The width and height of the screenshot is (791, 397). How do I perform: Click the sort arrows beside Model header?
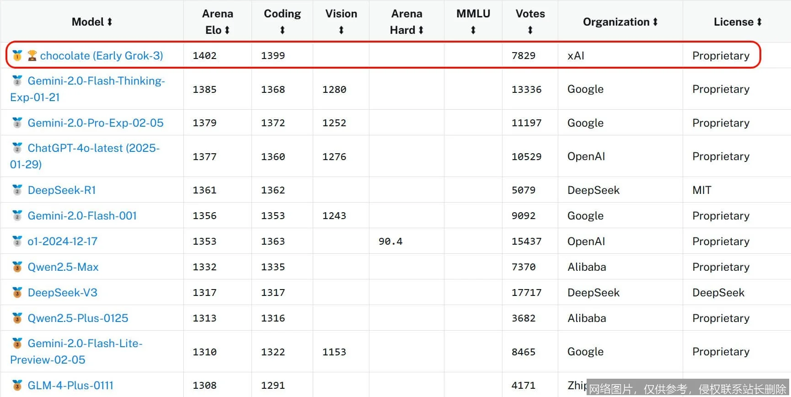tap(110, 22)
